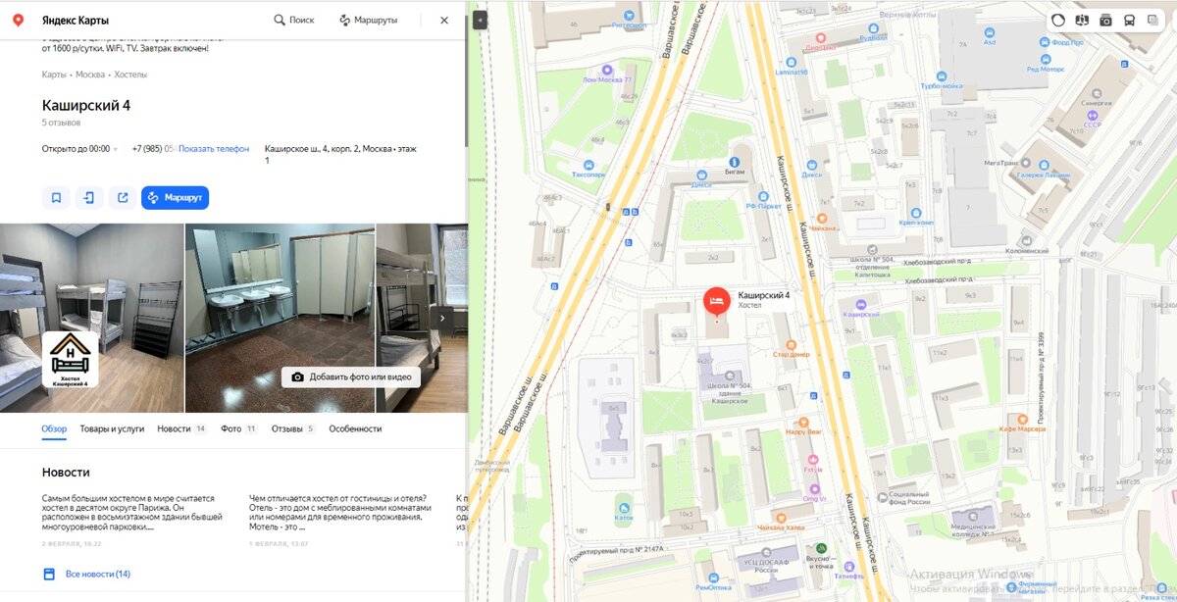Click the Медицинский колледж №1 marker
The height and width of the screenshot is (602, 1177).
pos(973,517)
